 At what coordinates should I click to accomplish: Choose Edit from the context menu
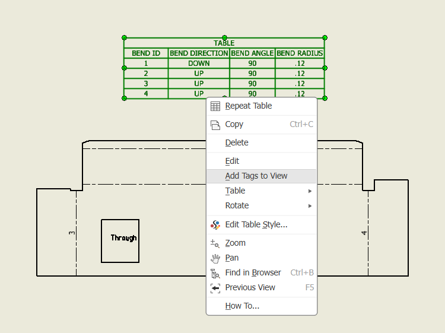pos(262,161)
